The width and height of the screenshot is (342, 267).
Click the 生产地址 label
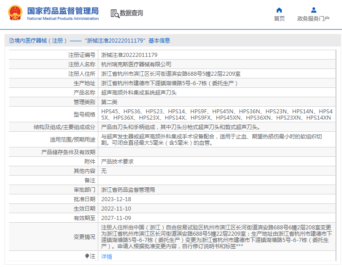(x=84, y=83)
